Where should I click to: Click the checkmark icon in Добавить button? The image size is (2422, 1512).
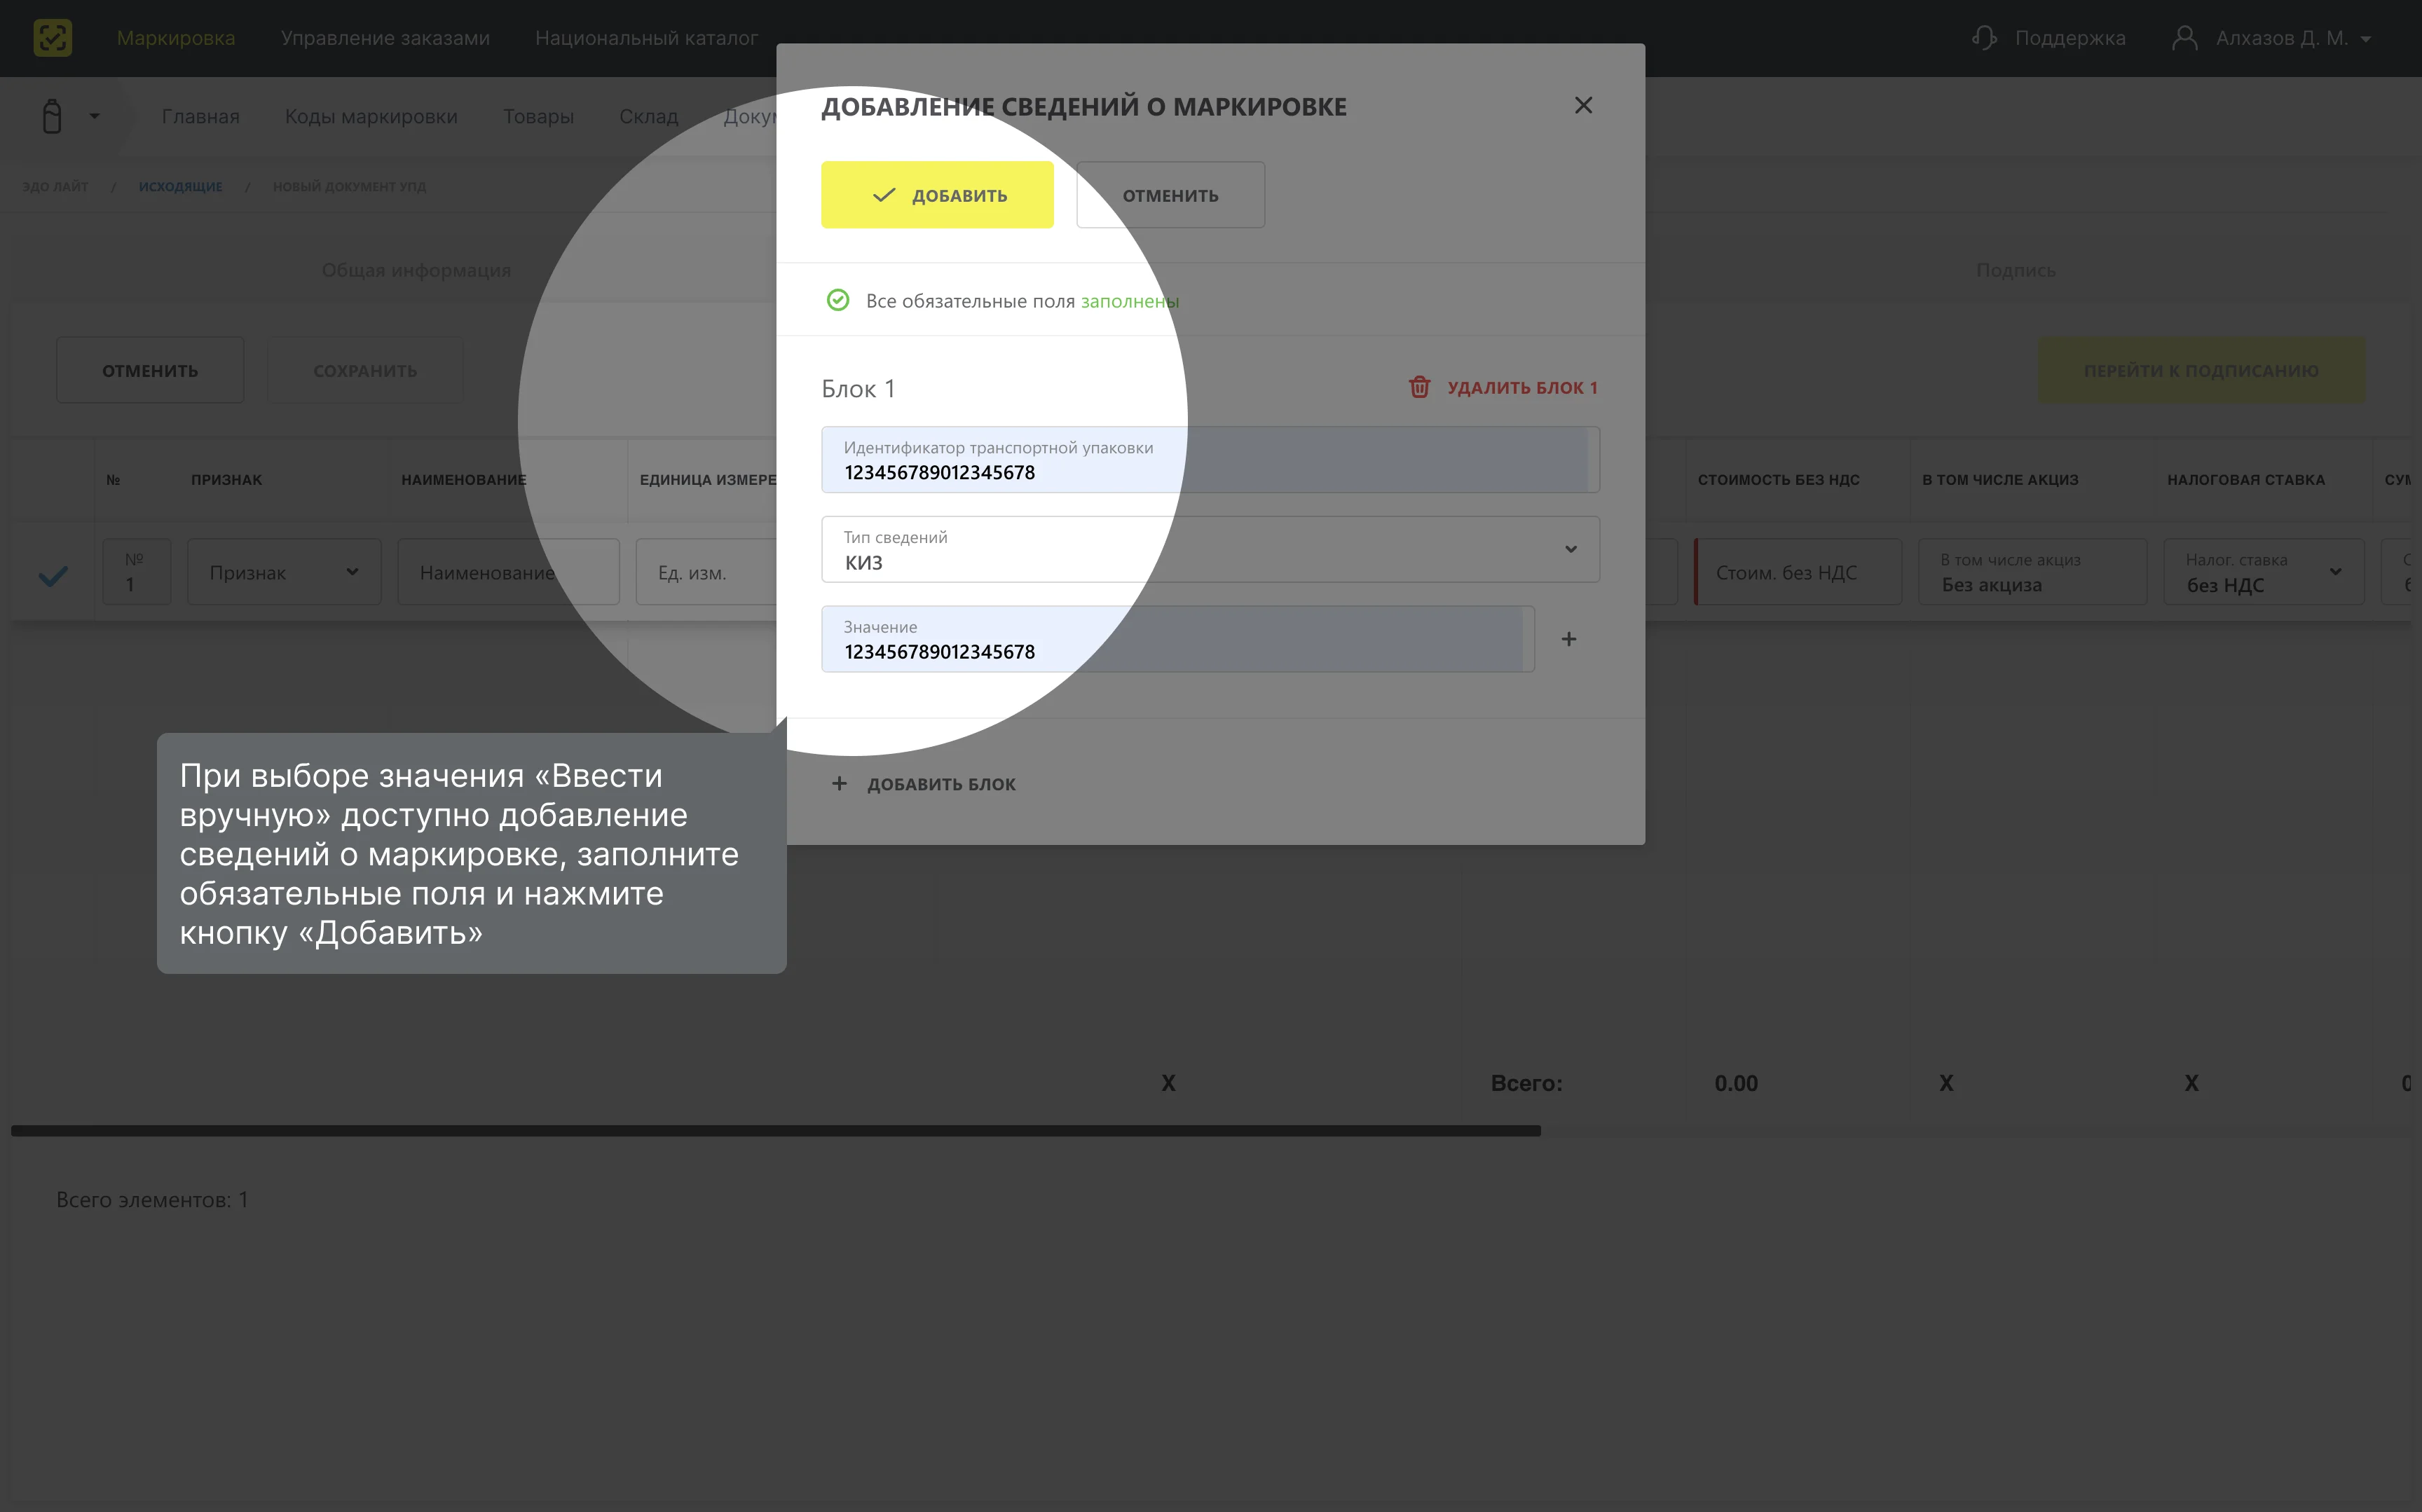pos(883,195)
